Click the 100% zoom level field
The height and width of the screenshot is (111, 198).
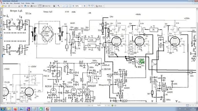click(x=78, y=6)
